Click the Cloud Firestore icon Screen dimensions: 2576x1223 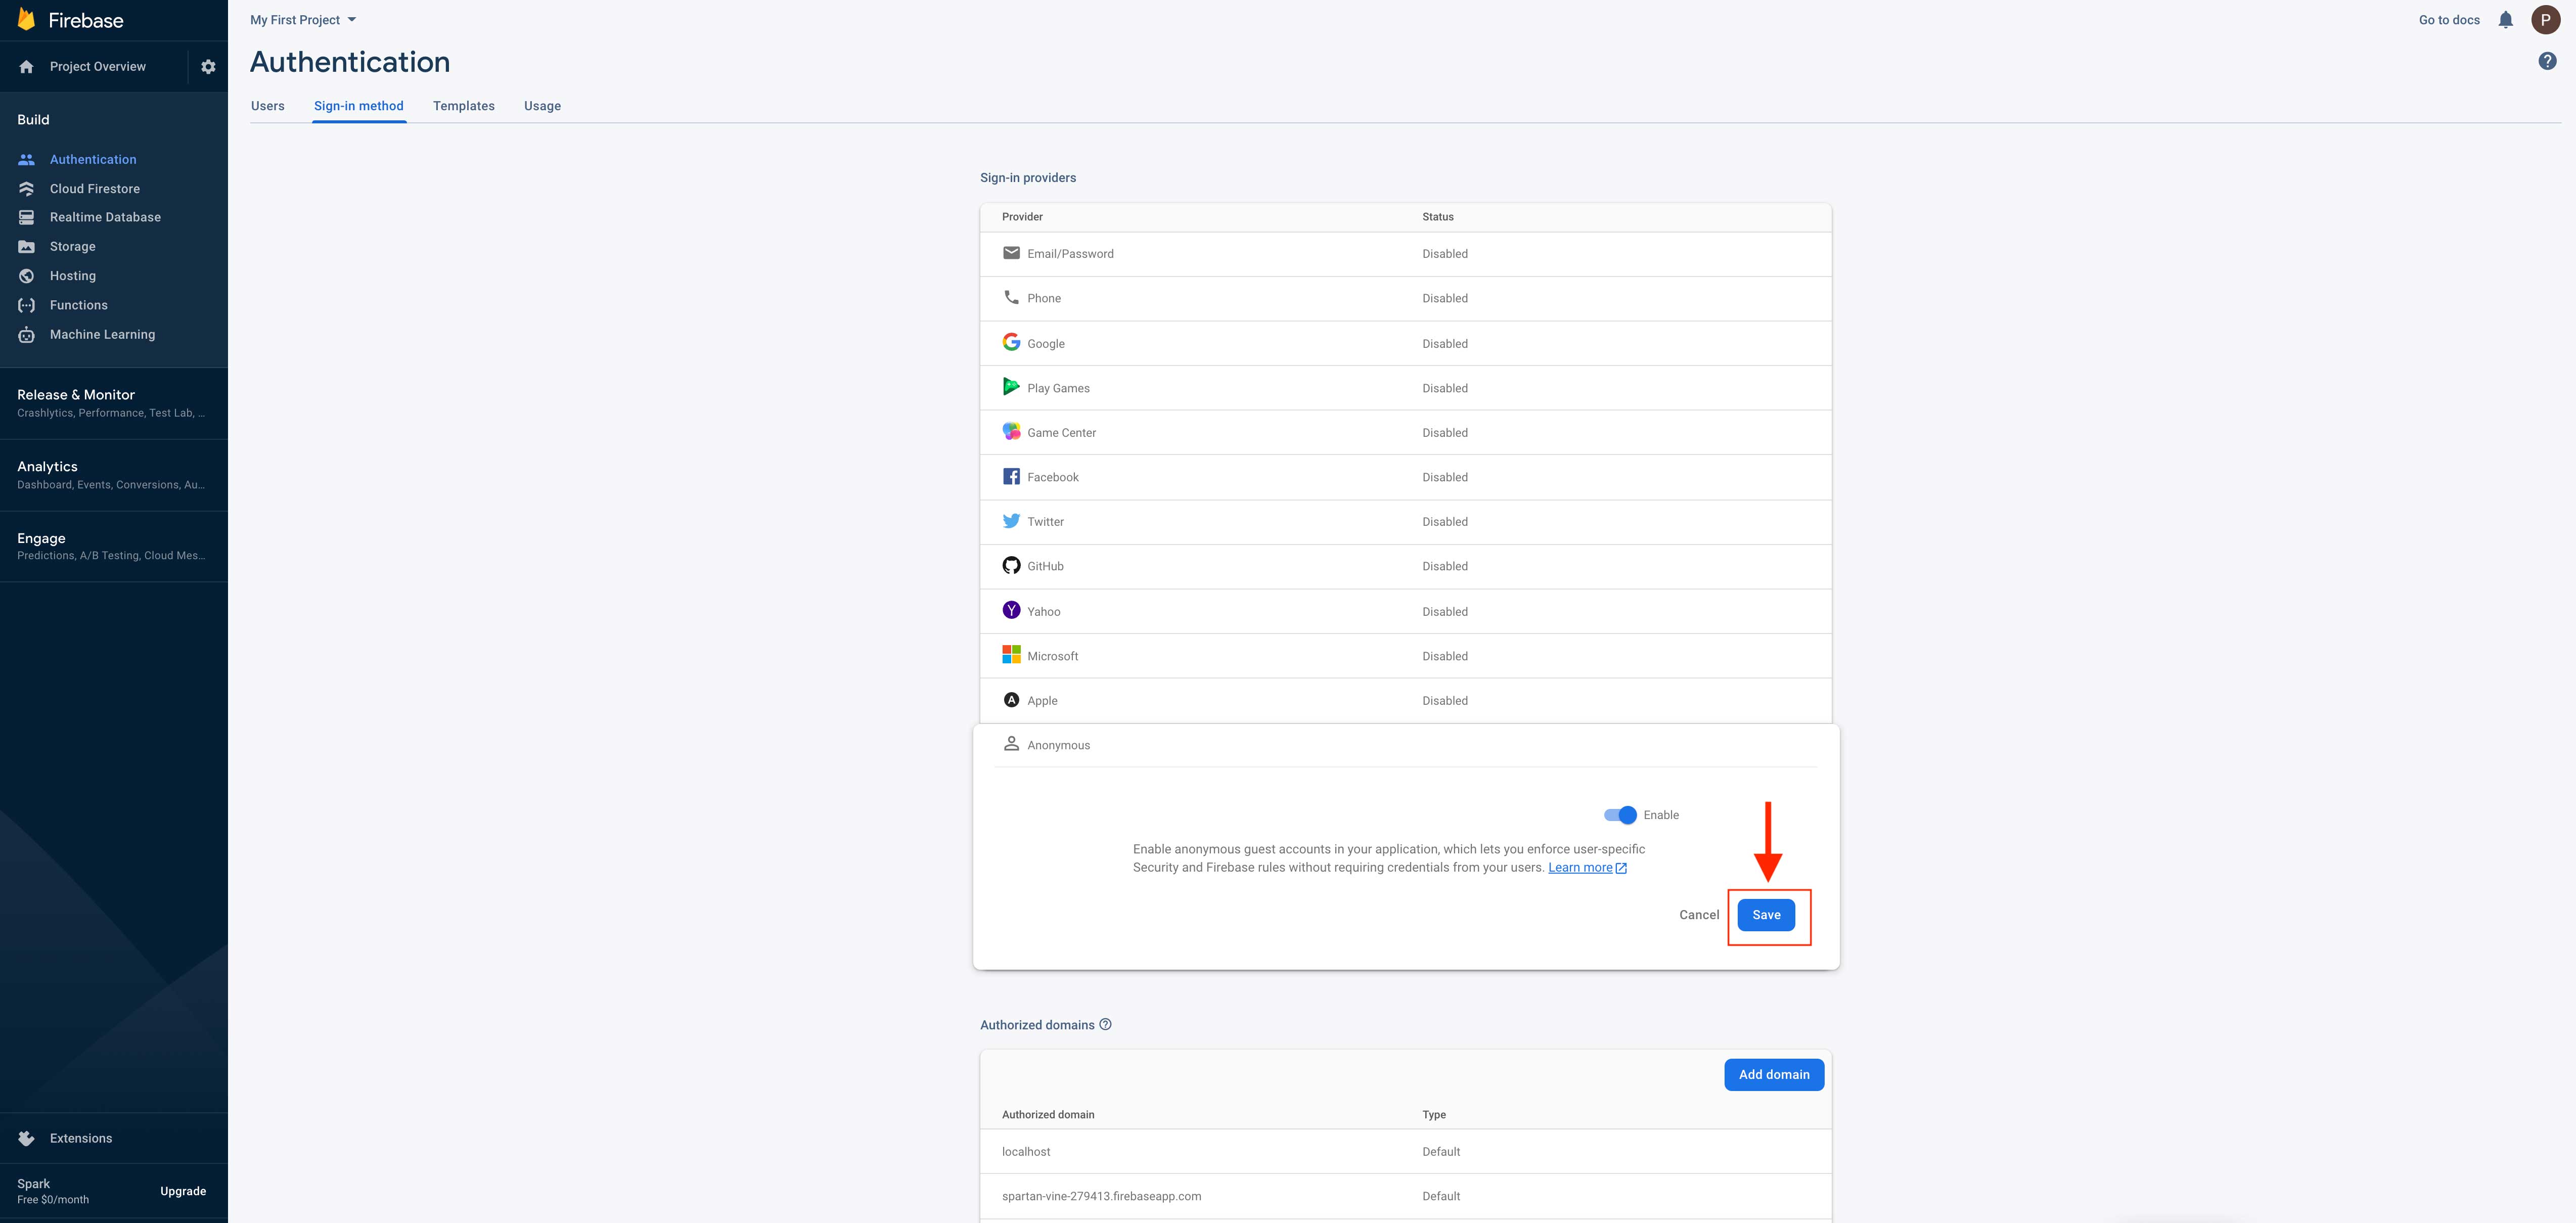[x=27, y=189]
